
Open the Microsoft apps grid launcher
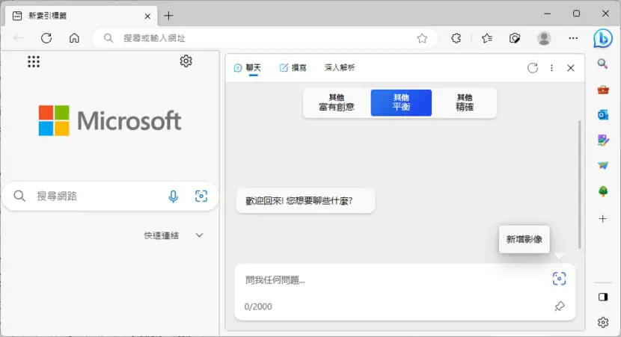coord(34,61)
